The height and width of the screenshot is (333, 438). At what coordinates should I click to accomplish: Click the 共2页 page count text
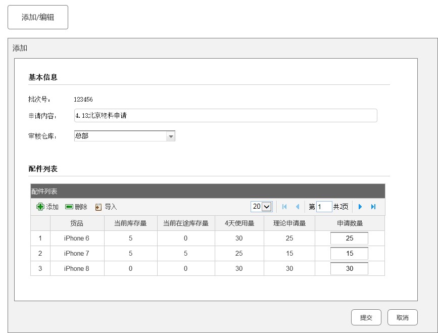click(341, 207)
